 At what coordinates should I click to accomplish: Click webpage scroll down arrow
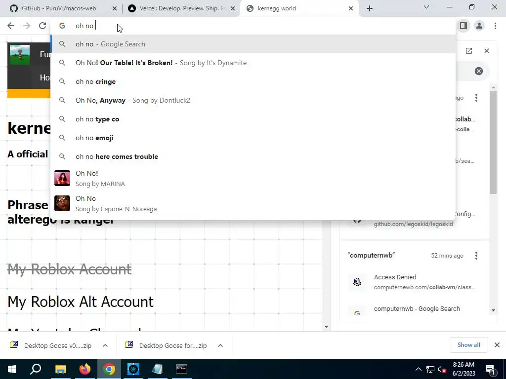click(326, 327)
